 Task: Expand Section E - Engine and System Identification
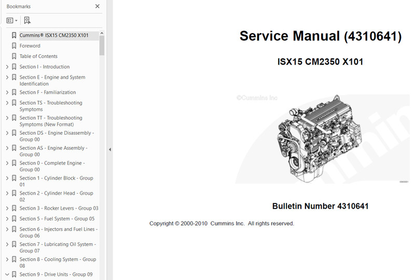[x=7, y=78]
